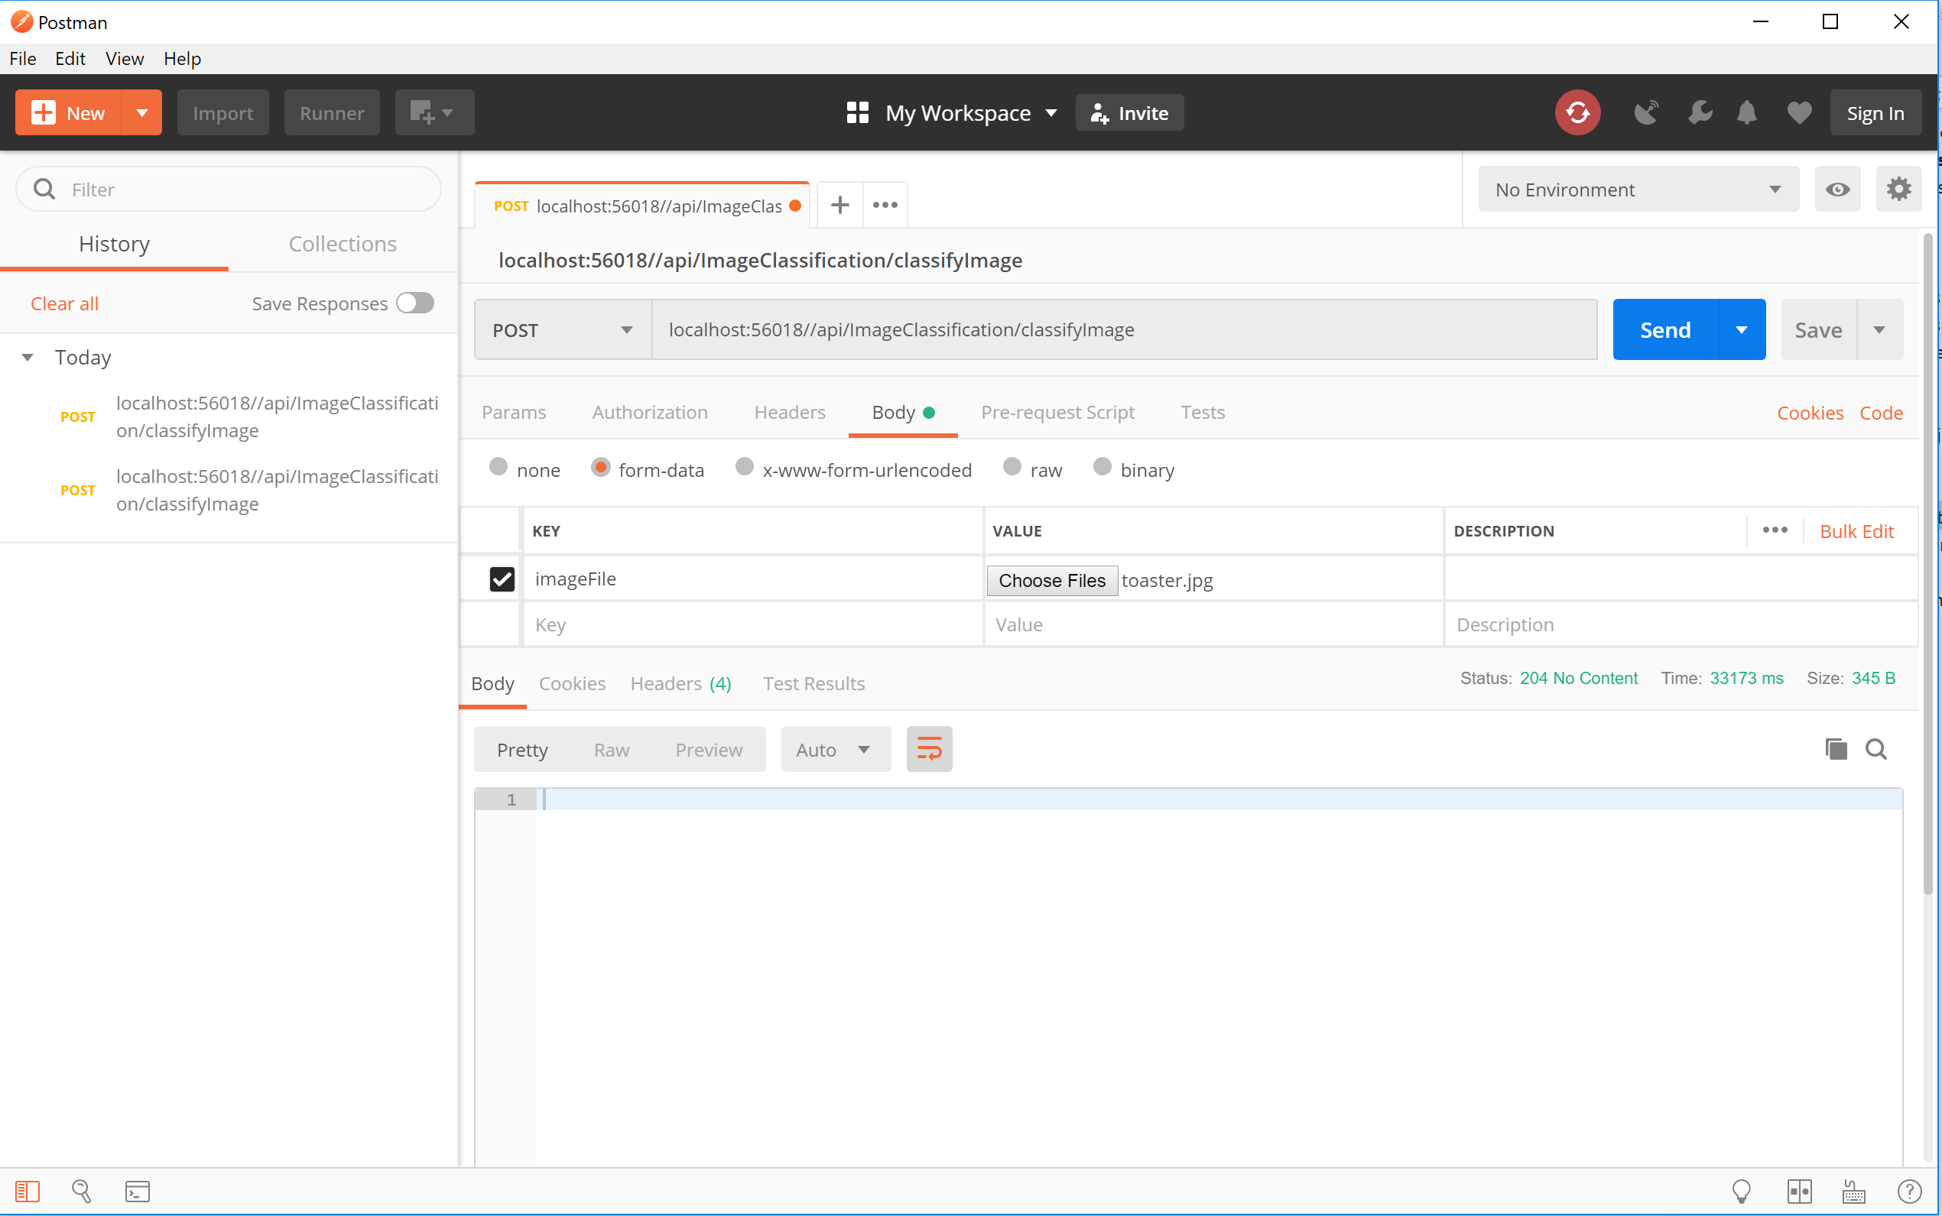This screenshot has height=1216, width=1942.
Task: Select the x-www-form-urlencoded body type
Action: pos(744,467)
